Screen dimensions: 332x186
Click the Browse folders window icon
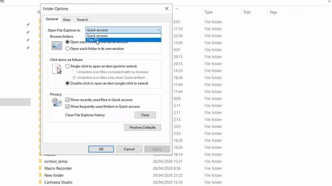pos(57,45)
